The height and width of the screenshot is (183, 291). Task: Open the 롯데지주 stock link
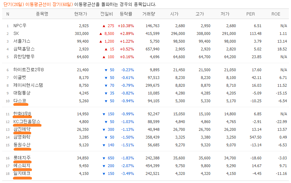[22, 158]
